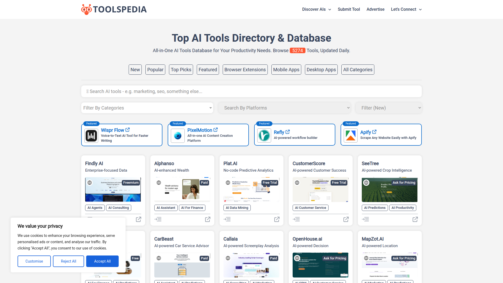Screen dimensions: 503x283
Task: Click the AI Consulting tag on Findly AI
Action: coord(119,208)
